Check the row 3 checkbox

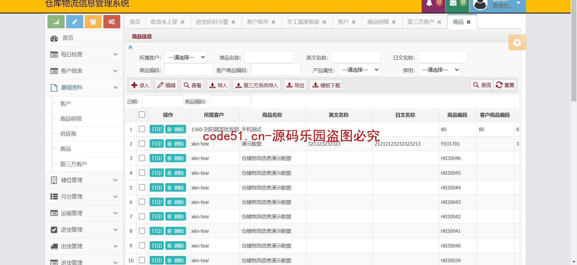coord(142,158)
